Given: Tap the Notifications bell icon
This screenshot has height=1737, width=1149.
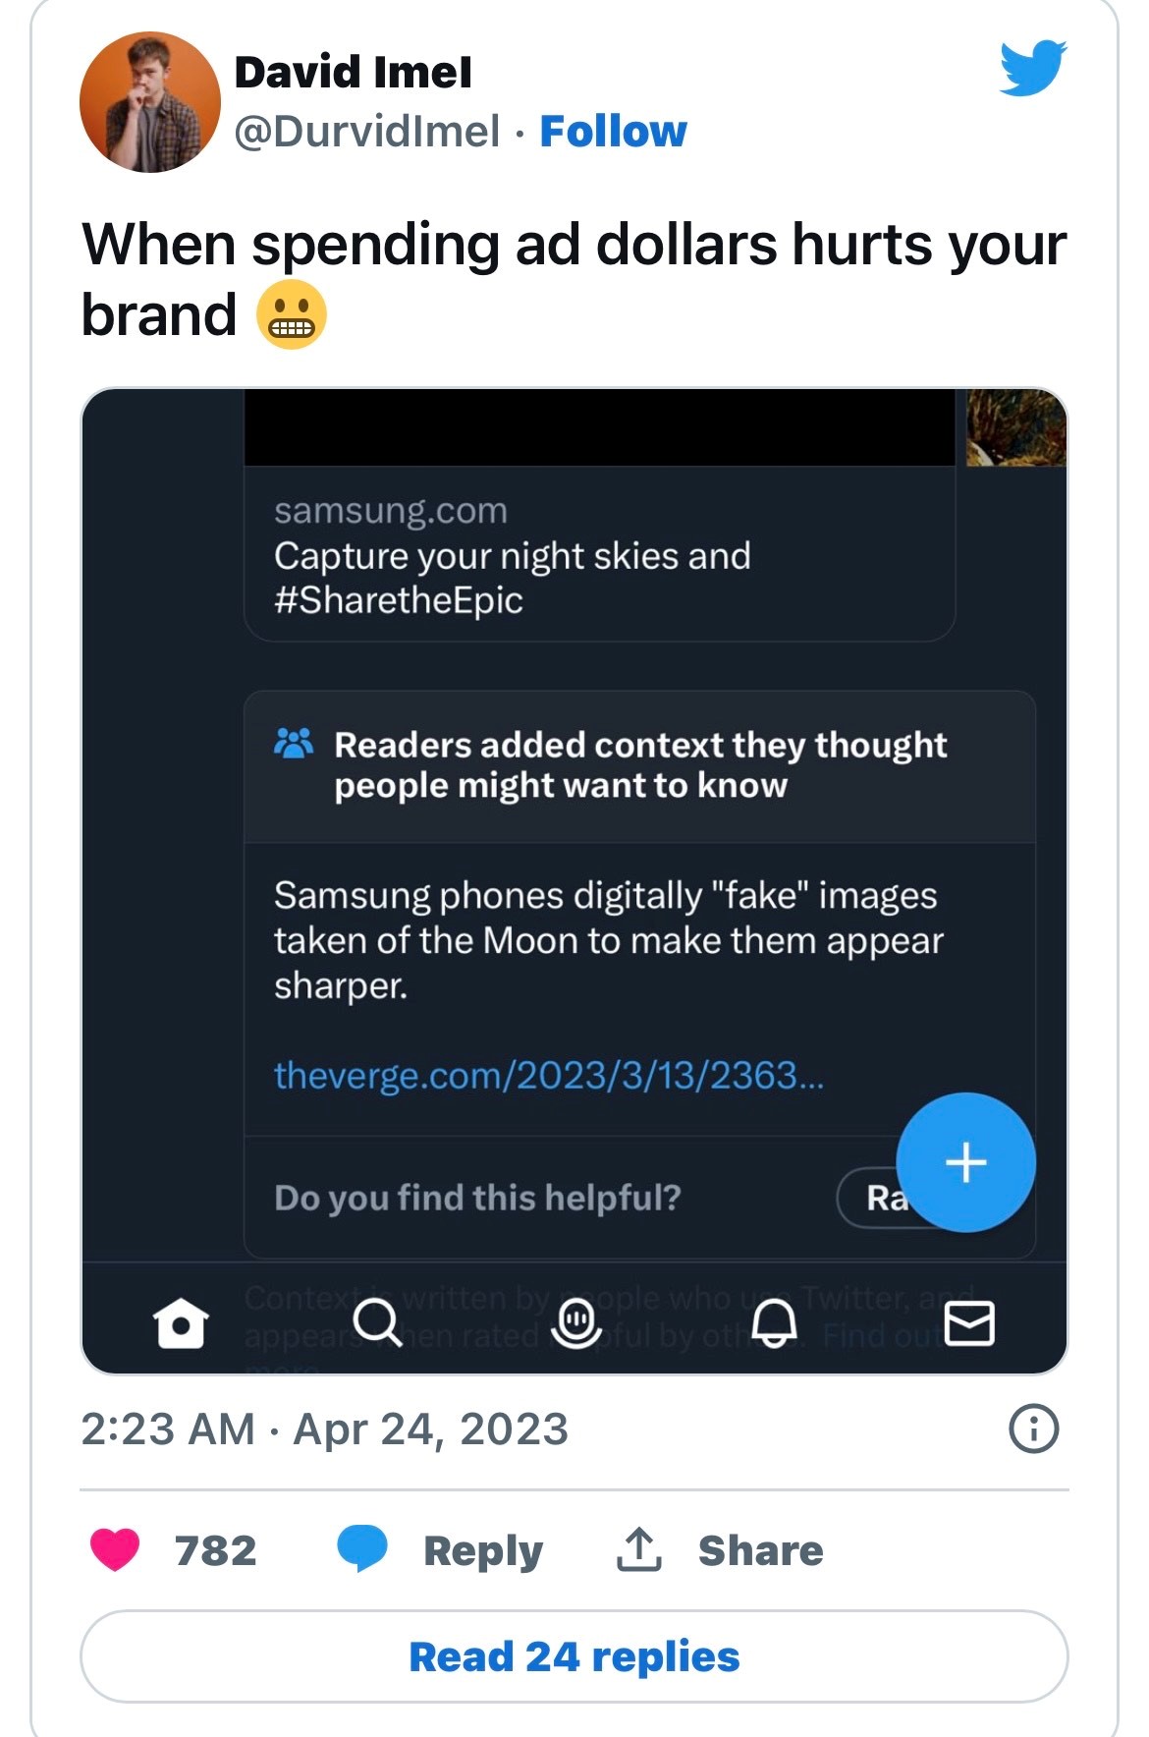Looking at the screenshot, I should click(x=774, y=1323).
